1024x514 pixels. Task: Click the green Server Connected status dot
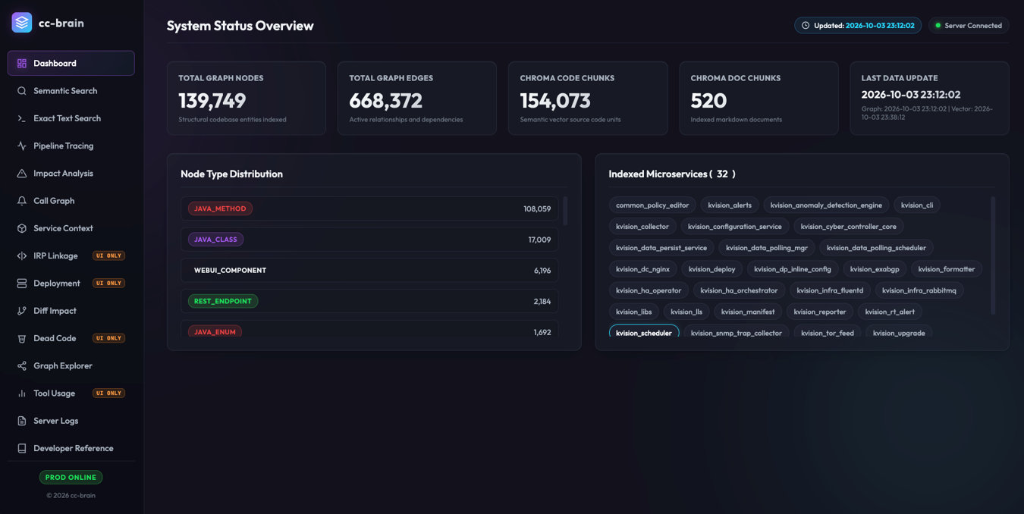tap(938, 26)
